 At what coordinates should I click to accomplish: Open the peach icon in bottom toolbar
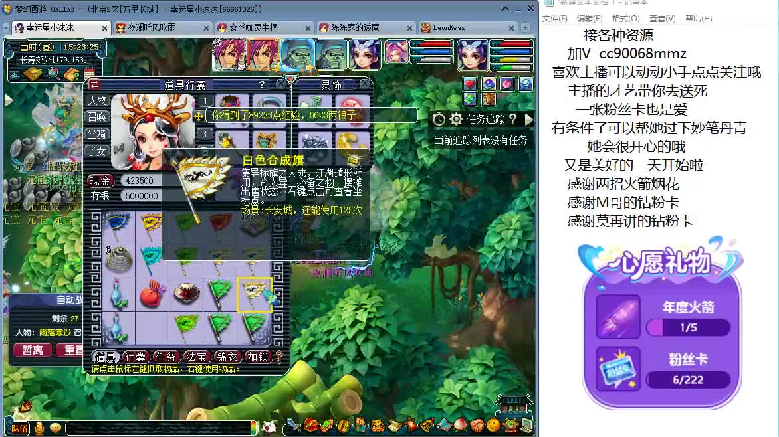[460, 426]
